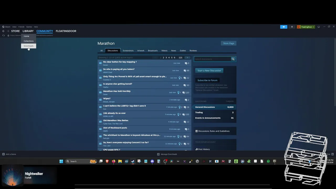The height and width of the screenshot is (189, 336).
Task: Open the View menu
Action: click(x=14, y=27)
